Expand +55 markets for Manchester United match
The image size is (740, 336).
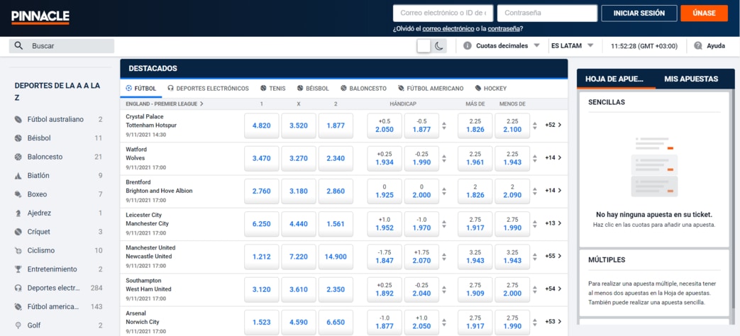click(x=553, y=257)
